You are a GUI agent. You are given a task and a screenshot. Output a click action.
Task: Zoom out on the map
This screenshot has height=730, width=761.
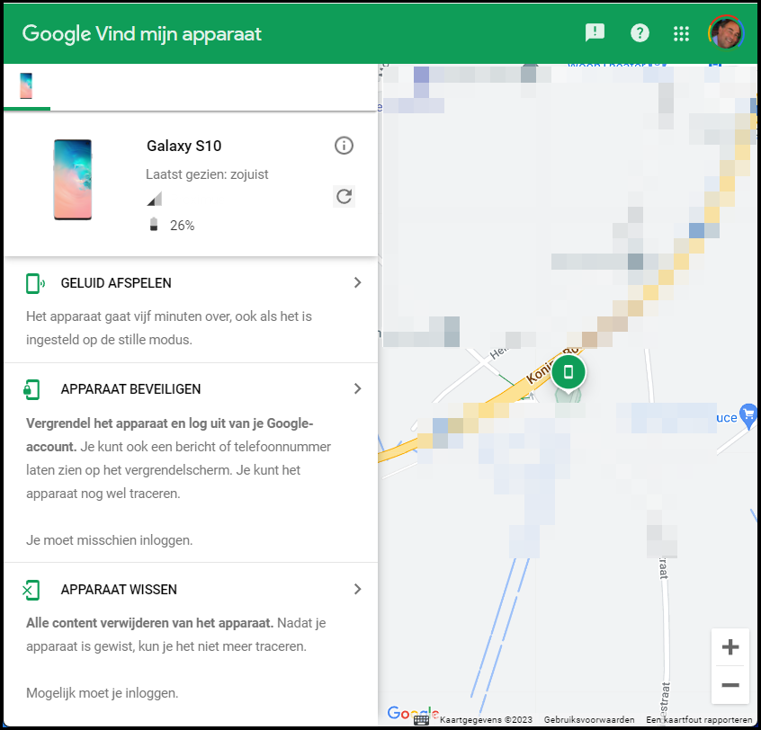pos(730,685)
